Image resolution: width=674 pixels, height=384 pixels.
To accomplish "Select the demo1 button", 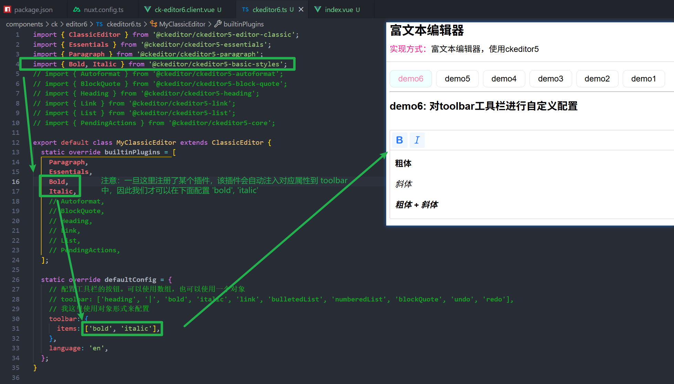I will pyautogui.click(x=643, y=79).
